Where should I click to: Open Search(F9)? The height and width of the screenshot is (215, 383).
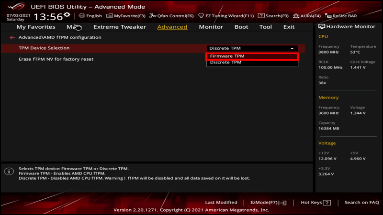coord(273,16)
